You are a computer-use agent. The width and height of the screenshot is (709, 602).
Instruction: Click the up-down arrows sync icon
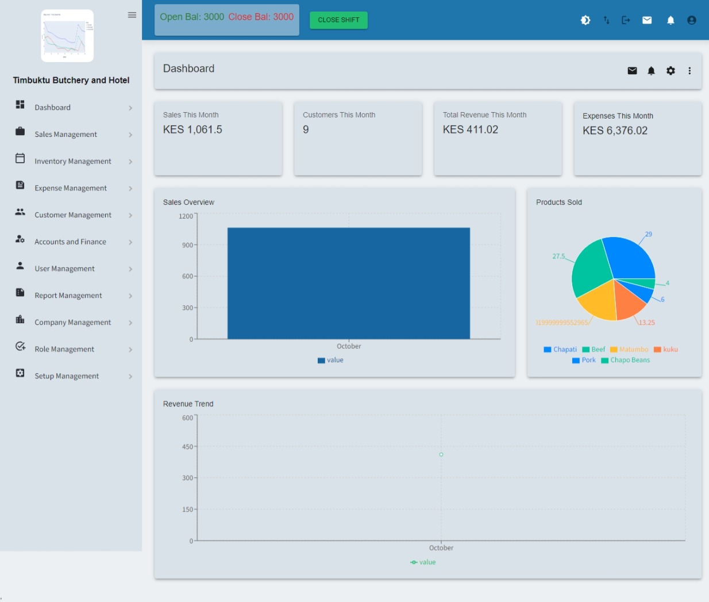tap(606, 20)
